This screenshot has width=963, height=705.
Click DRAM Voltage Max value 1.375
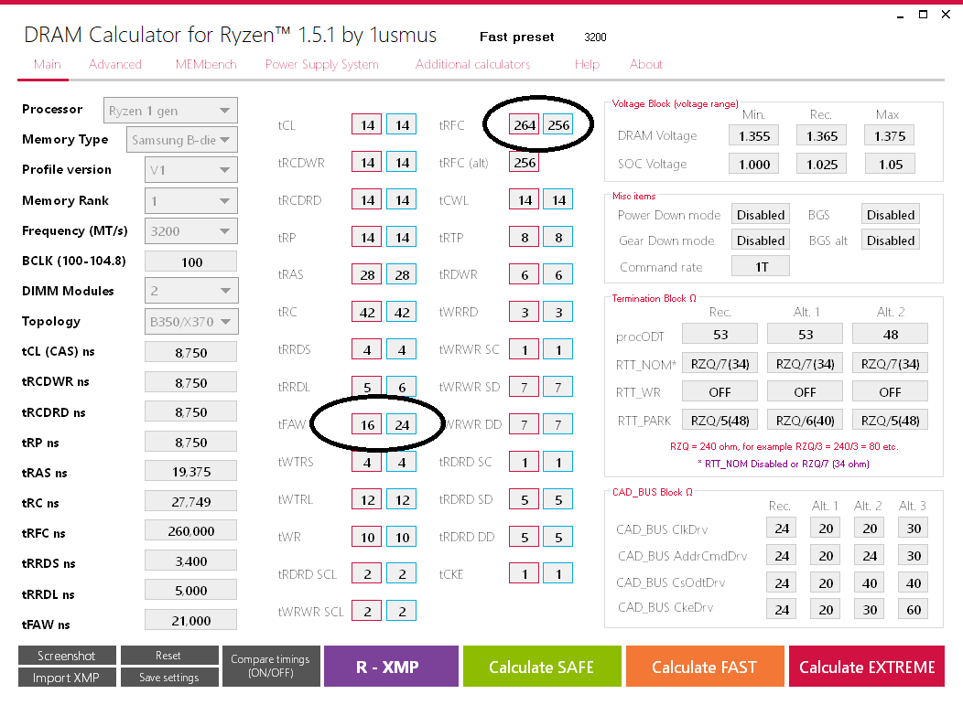(x=890, y=135)
